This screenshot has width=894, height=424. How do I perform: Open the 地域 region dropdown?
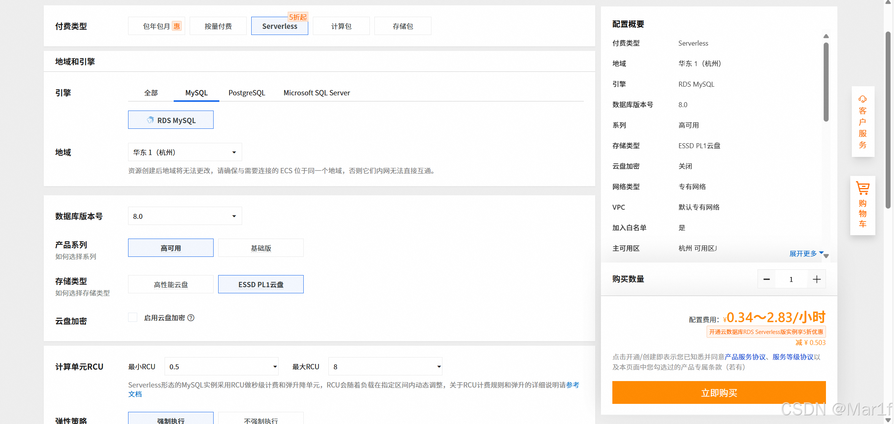click(185, 152)
